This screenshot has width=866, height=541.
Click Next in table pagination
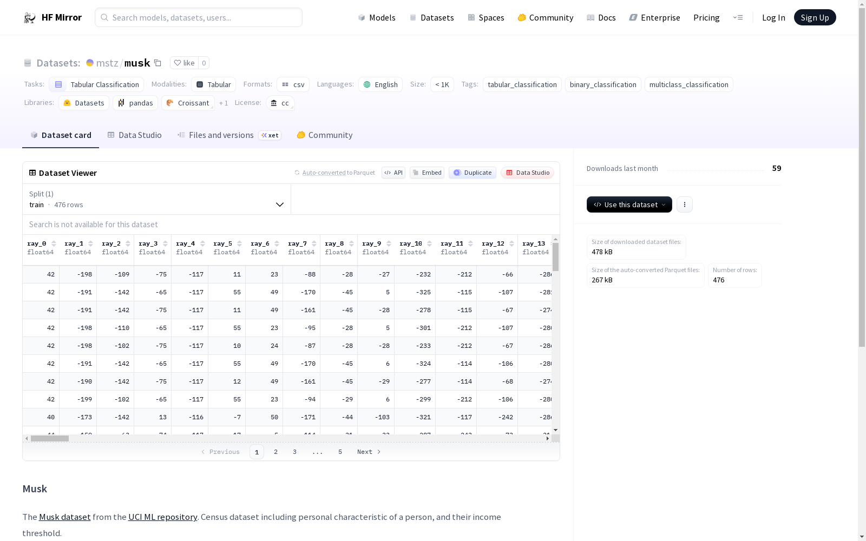point(369,452)
